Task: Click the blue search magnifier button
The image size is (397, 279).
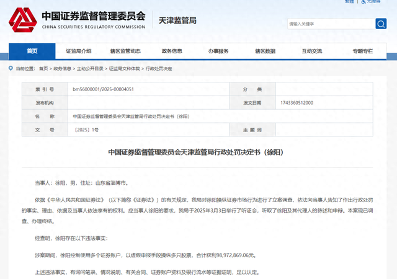Action: click(x=381, y=24)
